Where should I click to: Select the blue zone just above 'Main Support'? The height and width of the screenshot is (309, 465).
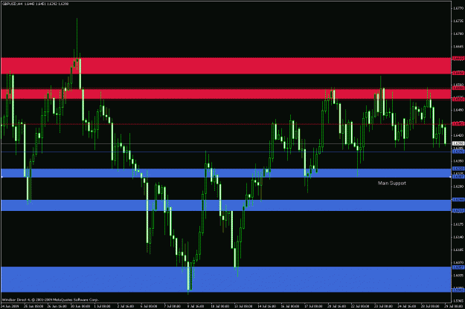226,173
